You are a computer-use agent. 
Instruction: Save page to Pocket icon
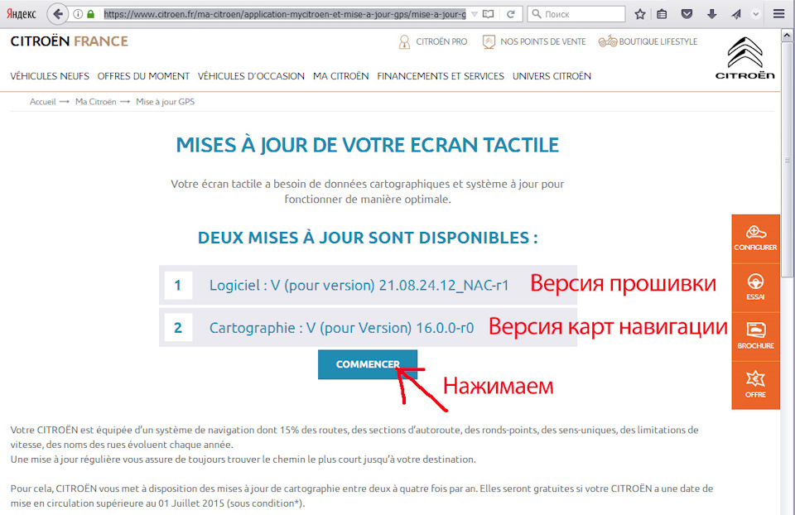pos(687,14)
